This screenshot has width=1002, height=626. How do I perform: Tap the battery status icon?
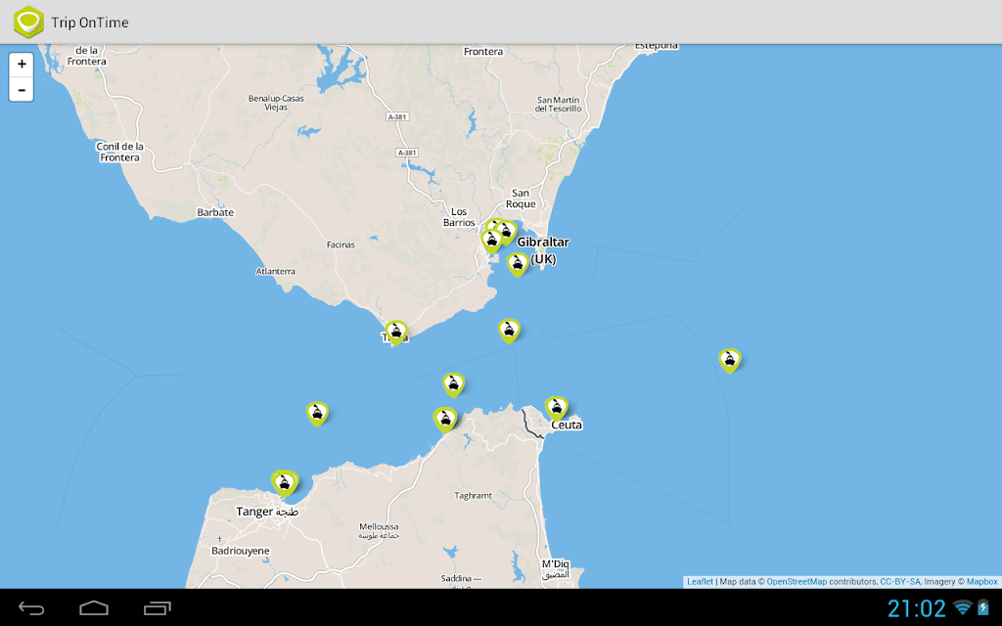(983, 607)
